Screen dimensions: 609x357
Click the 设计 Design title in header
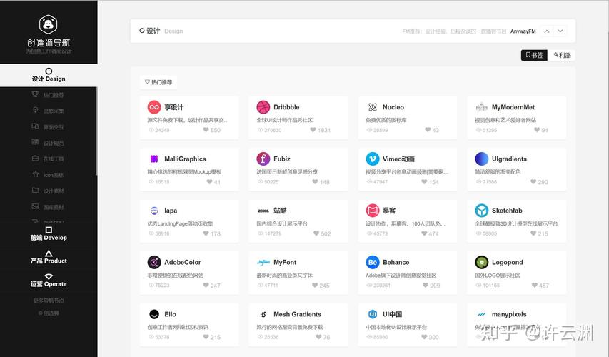tap(161, 31)
